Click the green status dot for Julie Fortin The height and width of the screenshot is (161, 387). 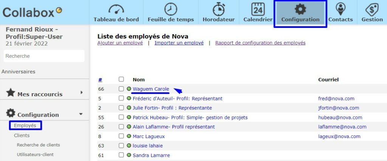129,108
